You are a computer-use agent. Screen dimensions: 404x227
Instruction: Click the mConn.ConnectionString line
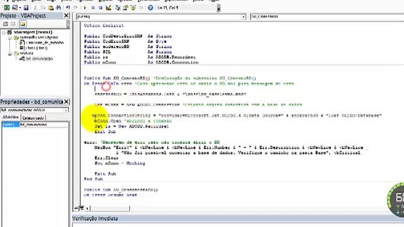click(237, 115)
